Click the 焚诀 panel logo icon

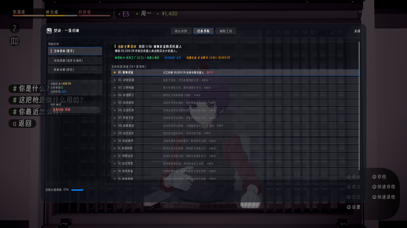[49, 31]
